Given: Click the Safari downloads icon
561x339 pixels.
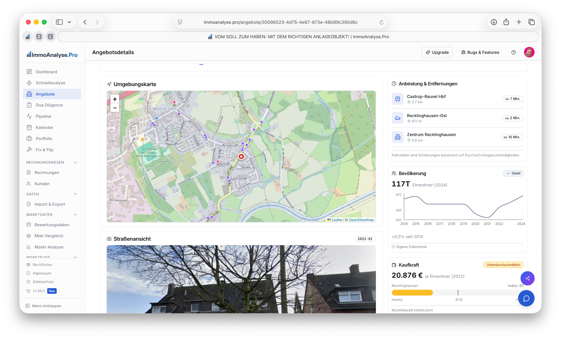Looking at the screenshot, I should [494, 22].
